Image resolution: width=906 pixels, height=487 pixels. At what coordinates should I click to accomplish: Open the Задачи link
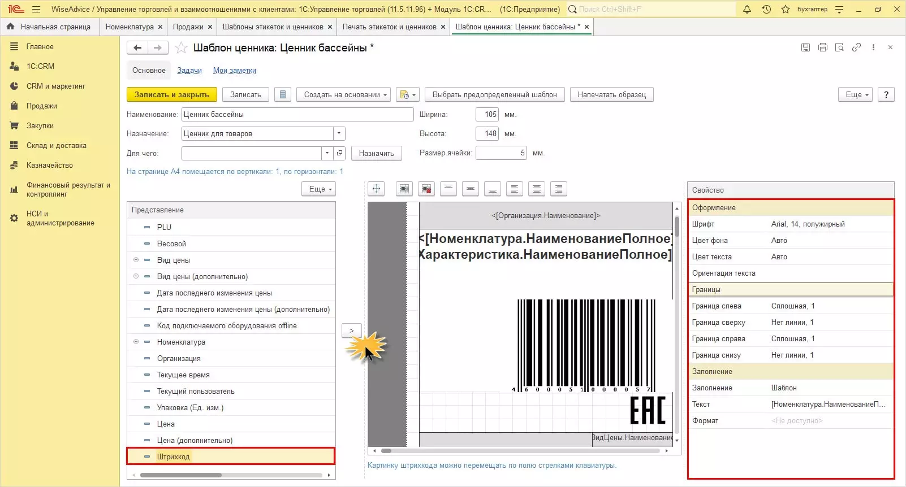(189, 71)
